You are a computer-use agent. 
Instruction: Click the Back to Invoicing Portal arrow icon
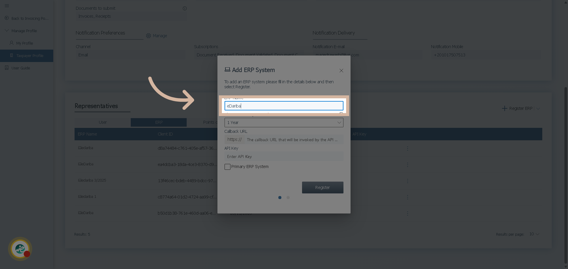pyautogui.click(x=7, y=18)
